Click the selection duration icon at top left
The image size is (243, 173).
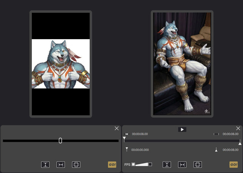coord(127,134)
